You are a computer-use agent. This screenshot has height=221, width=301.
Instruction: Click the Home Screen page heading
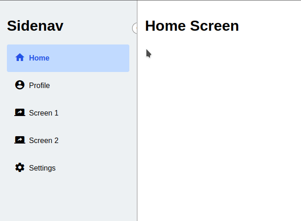(192, 26)
